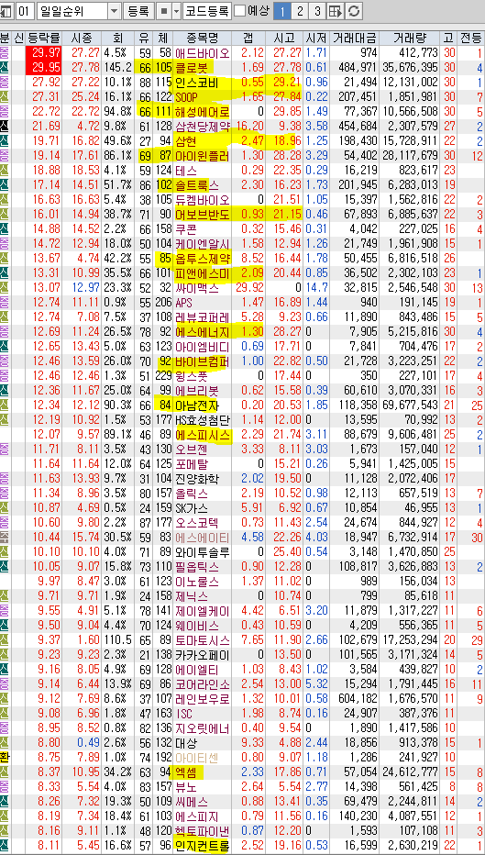This screenshot has width=485, height=855.
Task: Click the 종목명 column header
Action: [203, 38]
